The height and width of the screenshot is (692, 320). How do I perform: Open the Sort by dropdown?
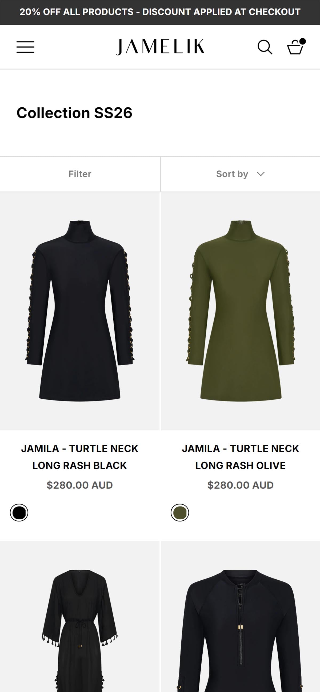tap(240, 174)
